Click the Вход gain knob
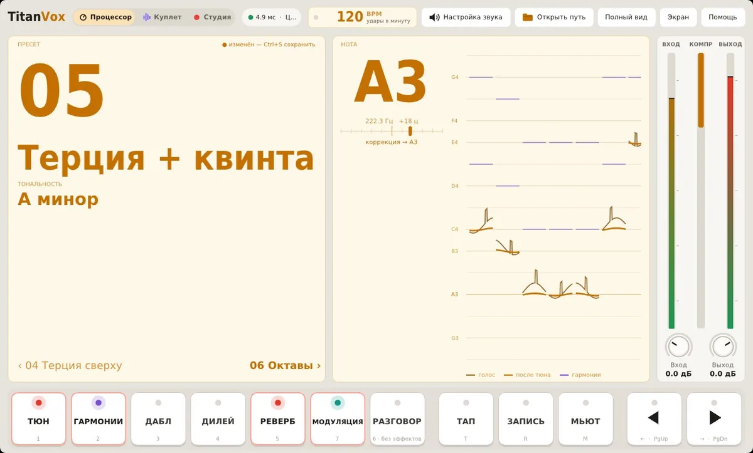 678,346
